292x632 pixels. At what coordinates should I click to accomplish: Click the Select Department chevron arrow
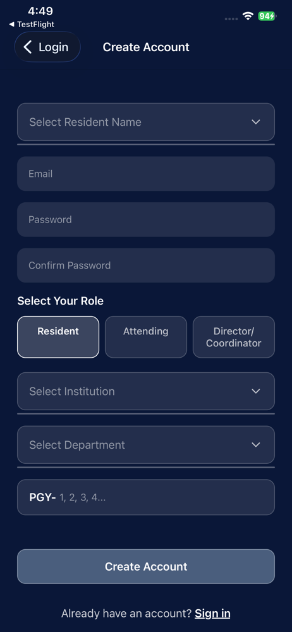(x=256, y=444)
